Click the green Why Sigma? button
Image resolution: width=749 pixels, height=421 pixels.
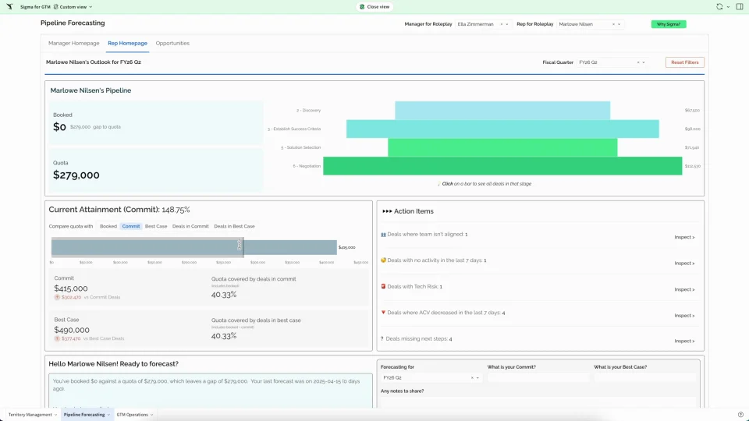[x=668, y=24]
